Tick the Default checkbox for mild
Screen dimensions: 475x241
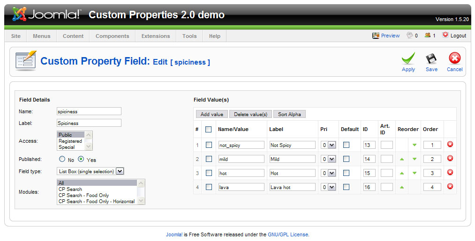pos(346,159)
